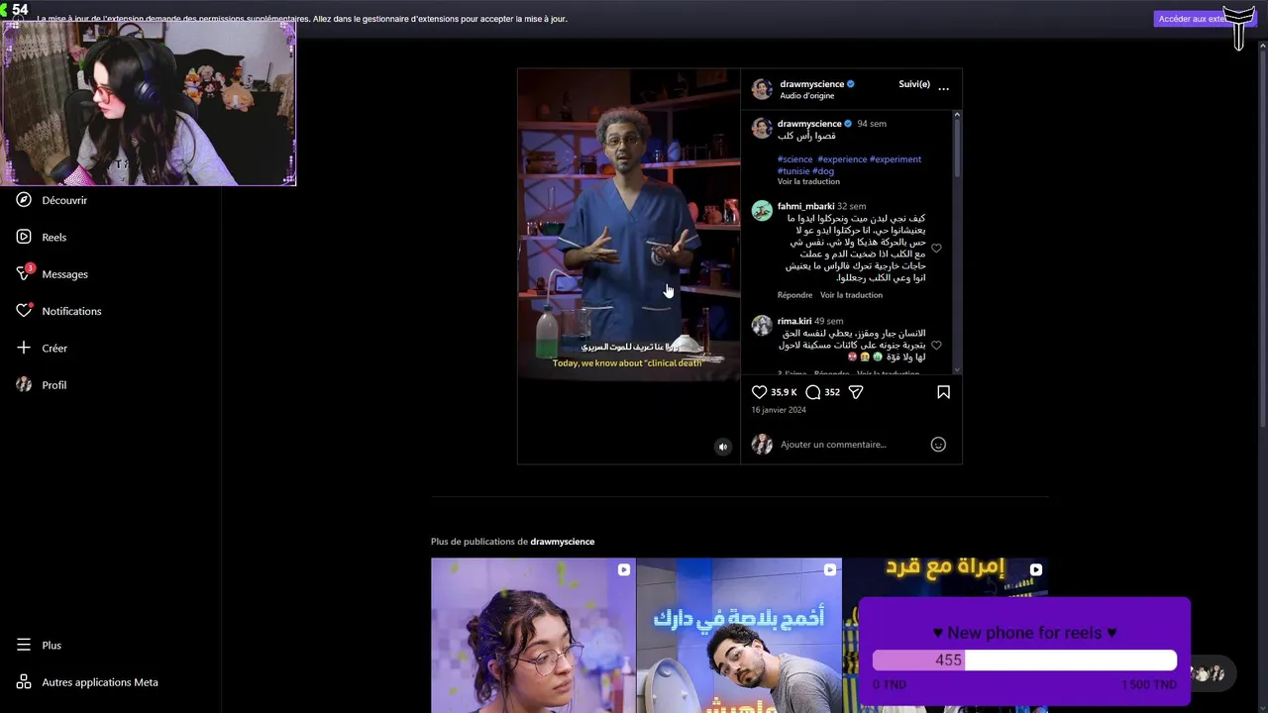The image size is (1268, 713).
Task: Like the post with heart icon
Action: click(759, 392)
